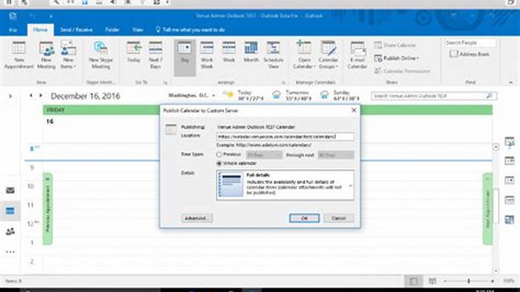Open the View ribbon tab
The height and width of the screenshot is (292, 520).
coord(137,30)
